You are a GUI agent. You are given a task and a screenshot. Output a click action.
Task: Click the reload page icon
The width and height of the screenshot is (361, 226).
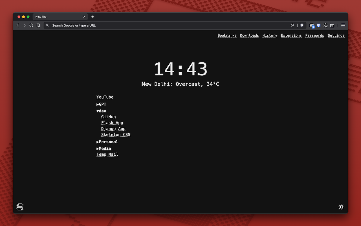pos(31,25)
